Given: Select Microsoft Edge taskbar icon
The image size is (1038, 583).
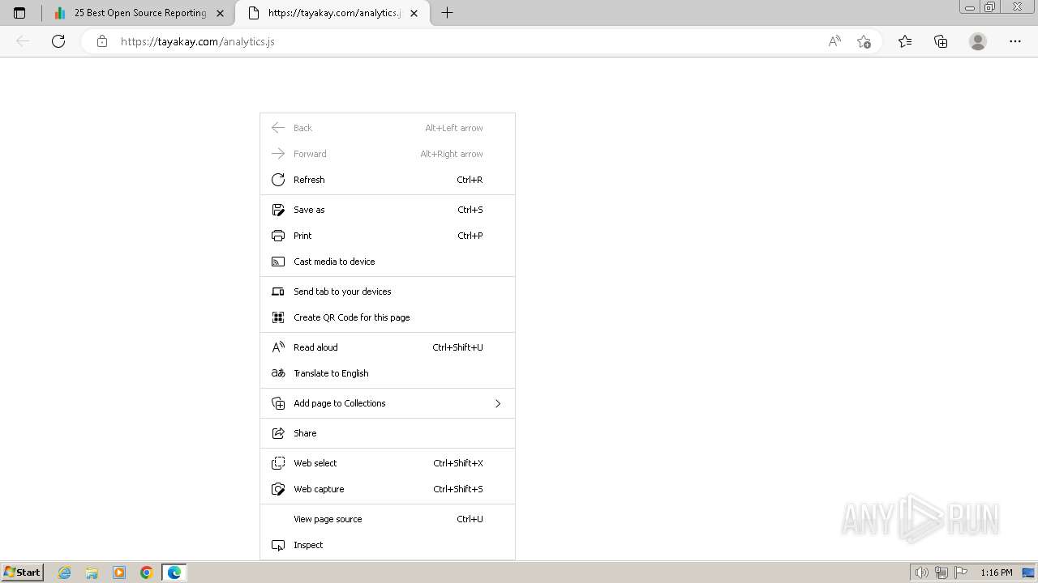Looking at the screenshot, I should 174,572.
